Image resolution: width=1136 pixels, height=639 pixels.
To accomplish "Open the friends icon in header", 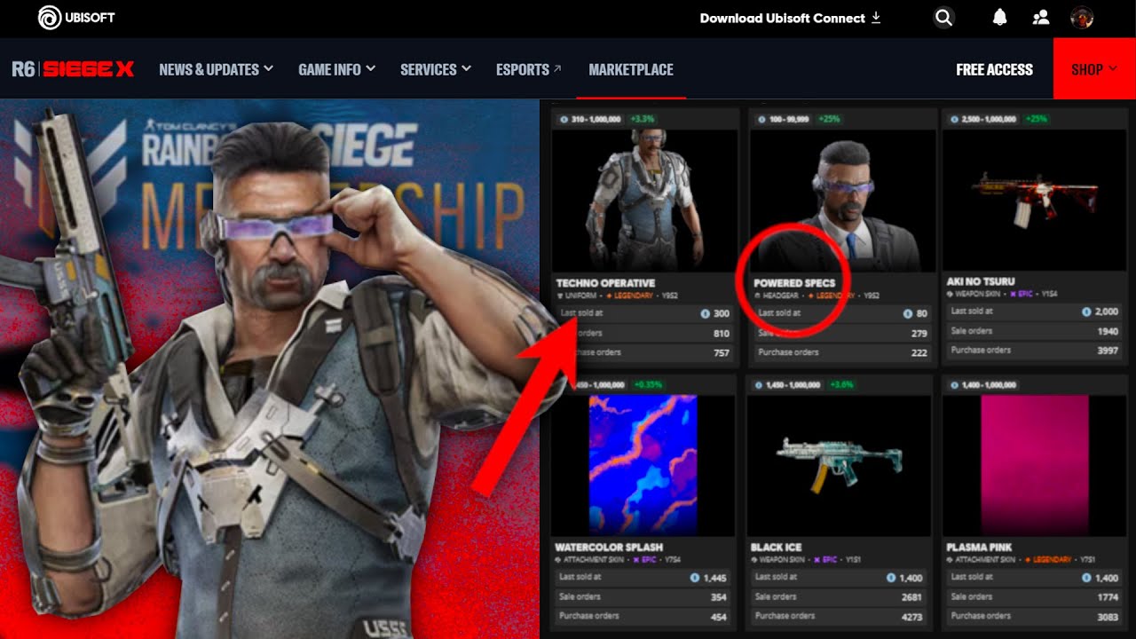I will (1041, 18).
